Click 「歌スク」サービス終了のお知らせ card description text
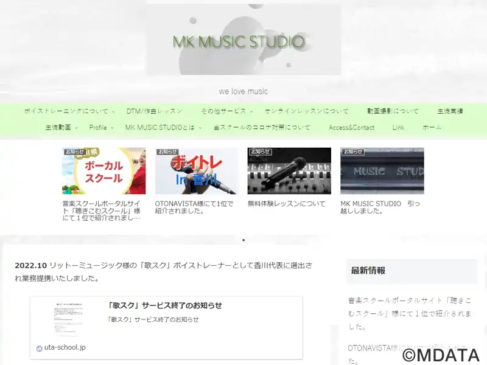487x365 pixels. (x=153, y=319)
